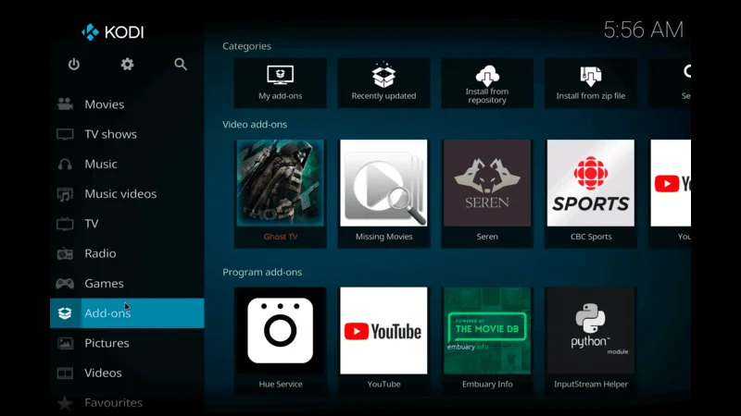Viewport: 741px width, 416px height.
Task: Click the TV shows monitor icon
Action: [x=65, y=134]
